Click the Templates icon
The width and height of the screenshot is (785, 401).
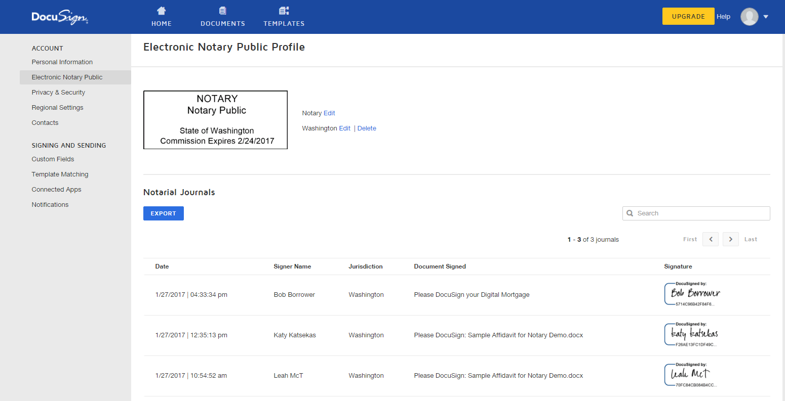[x=284, y=11]
